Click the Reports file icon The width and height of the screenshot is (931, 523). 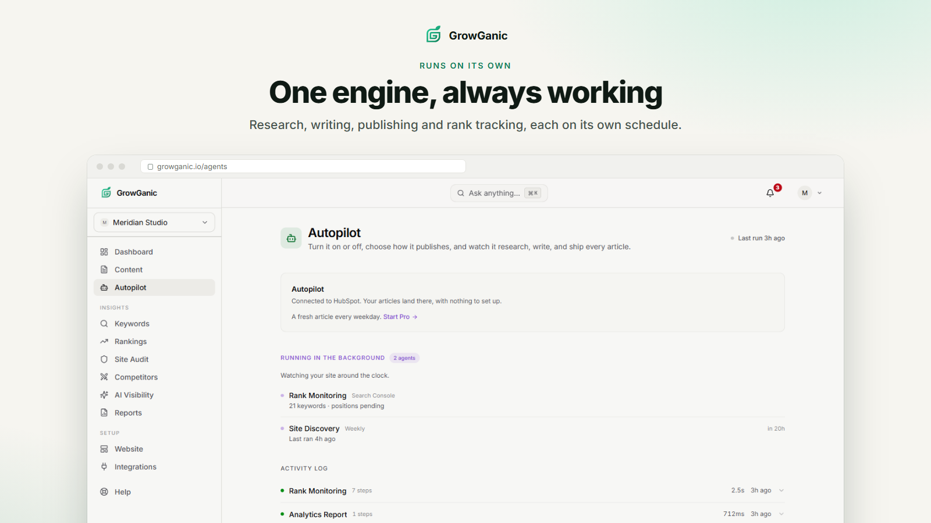(x=104, y=413)
